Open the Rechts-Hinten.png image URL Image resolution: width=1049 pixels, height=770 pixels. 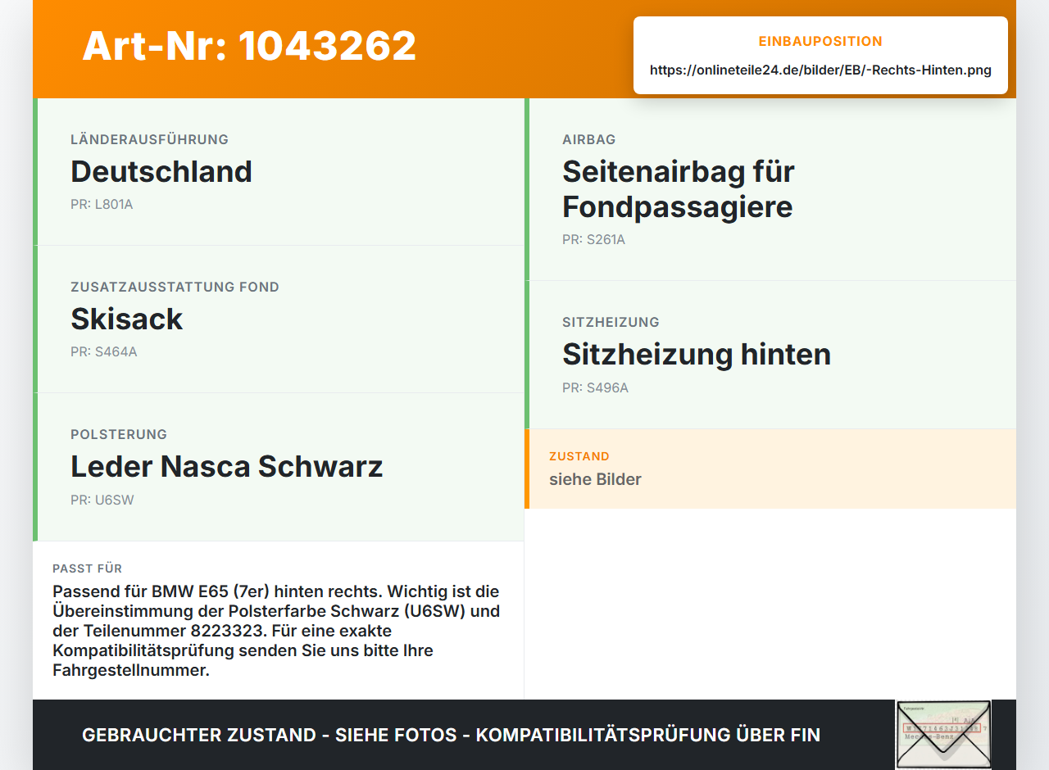click(820, 70)
